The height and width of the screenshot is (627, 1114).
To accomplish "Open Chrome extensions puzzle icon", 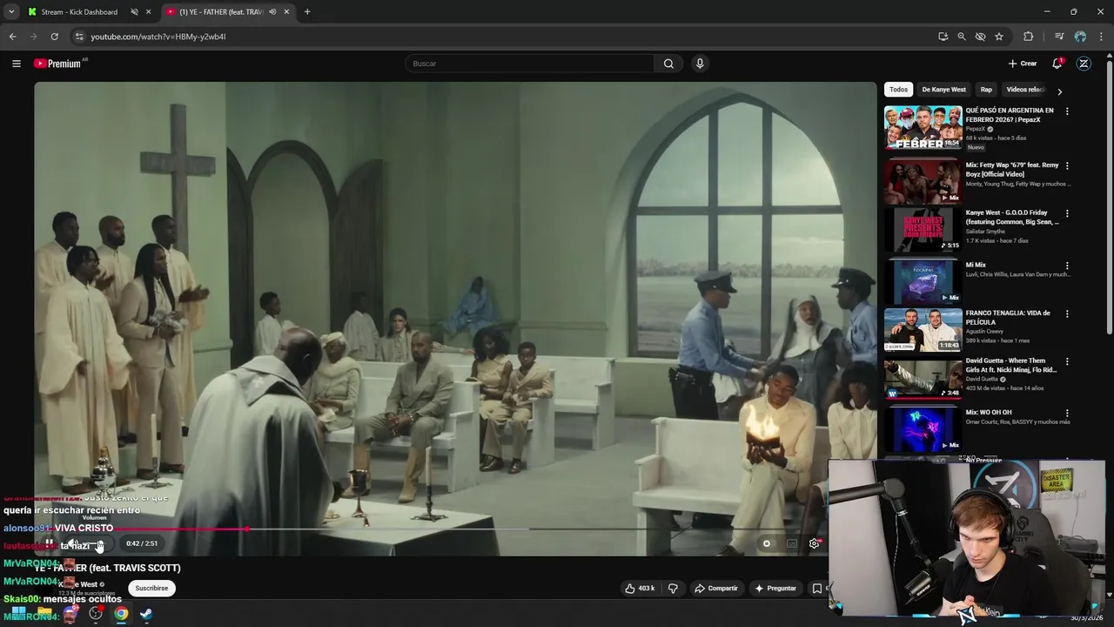I will (1028, 37).
